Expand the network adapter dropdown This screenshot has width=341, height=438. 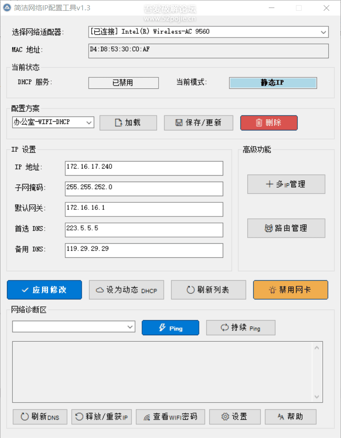pyautogui.click(x=323, y=32)
